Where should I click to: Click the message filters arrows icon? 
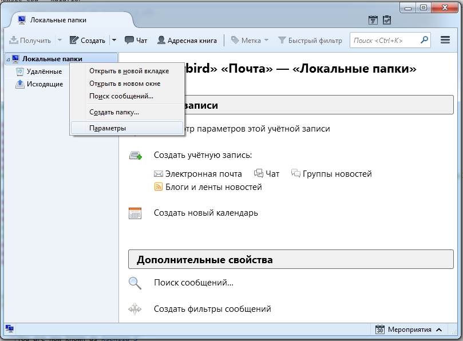coord(135,309)
